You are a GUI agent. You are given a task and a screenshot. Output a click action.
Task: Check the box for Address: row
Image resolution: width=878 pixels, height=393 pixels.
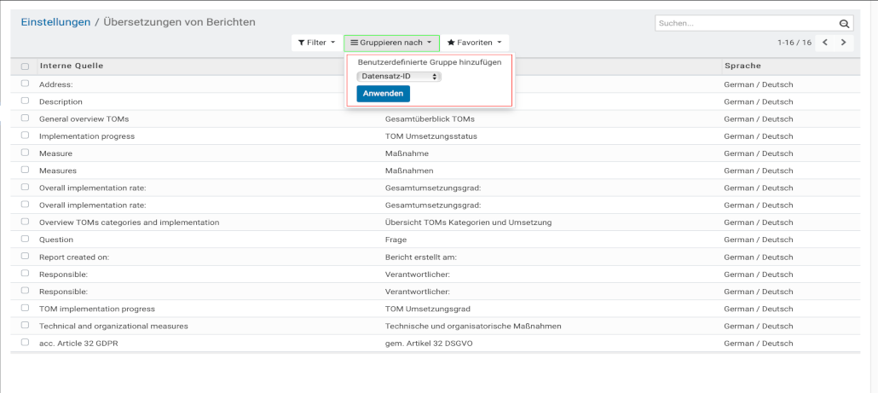point(25,84)
